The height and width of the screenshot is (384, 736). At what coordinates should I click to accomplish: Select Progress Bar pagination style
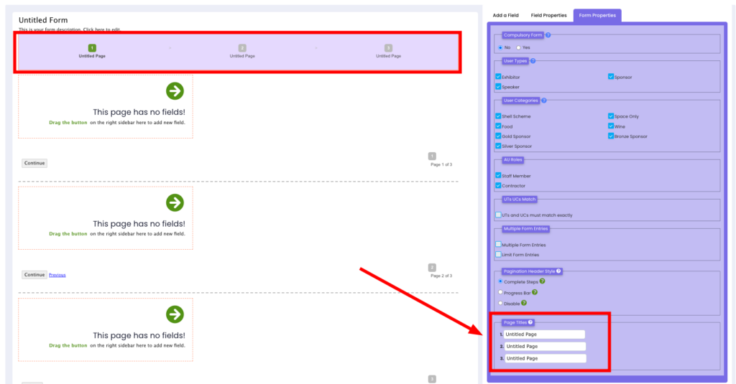pos(500,292)
